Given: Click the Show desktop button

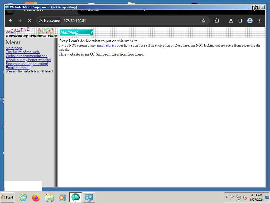Looking at the screenshot, I should (267, 197).
